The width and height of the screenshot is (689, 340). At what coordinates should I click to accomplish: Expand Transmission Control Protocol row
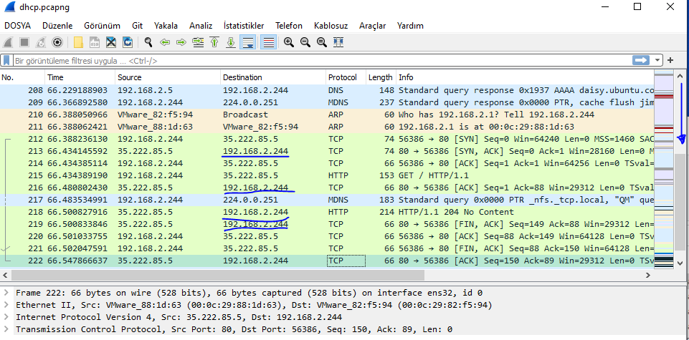6,329
